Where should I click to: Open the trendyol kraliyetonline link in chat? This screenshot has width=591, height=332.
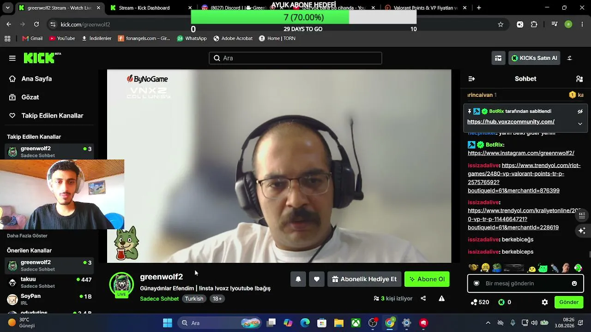pos(524,219)
